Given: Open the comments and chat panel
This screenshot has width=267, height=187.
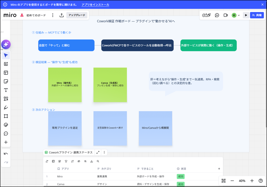Looking at the screenshot, I should coord(217,15).
